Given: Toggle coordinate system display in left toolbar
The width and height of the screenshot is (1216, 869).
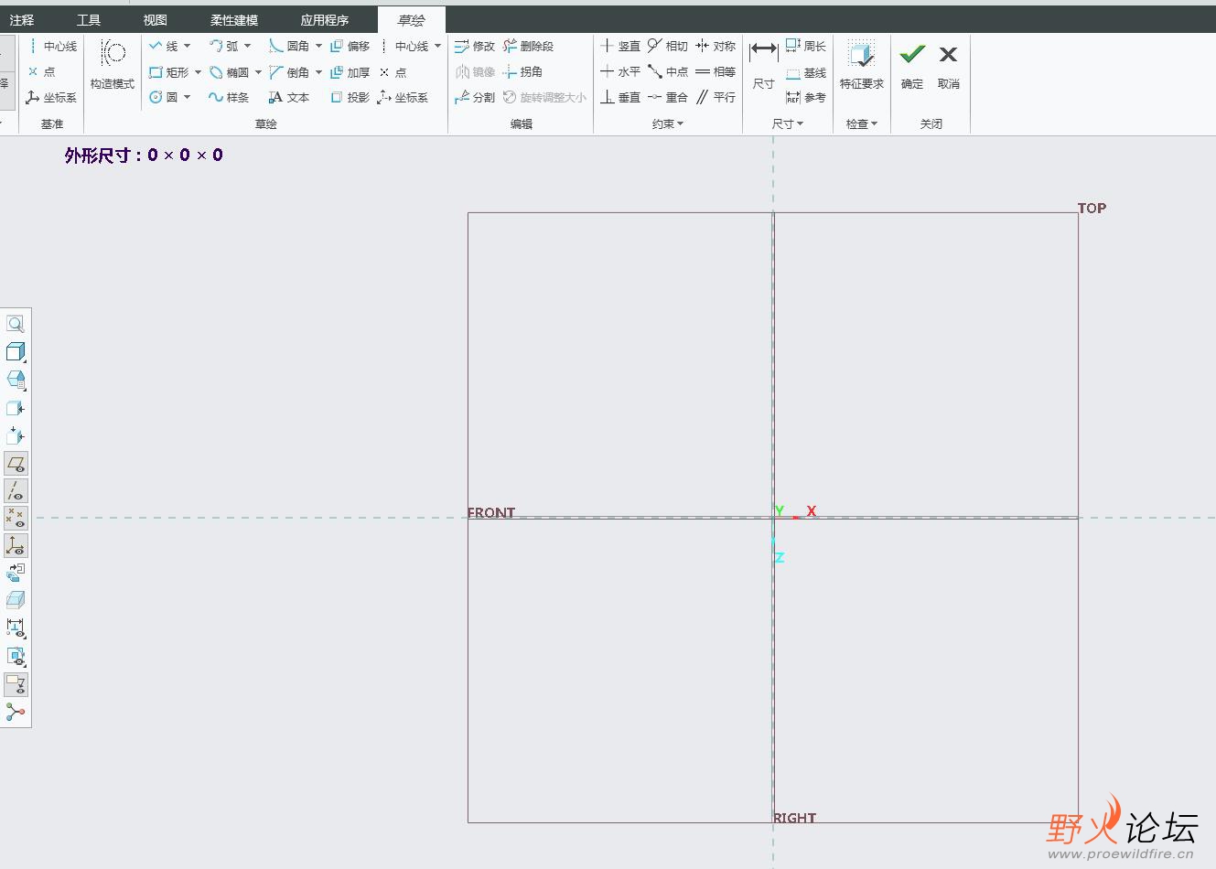Looking at the screenshot, I should [16, 546].
